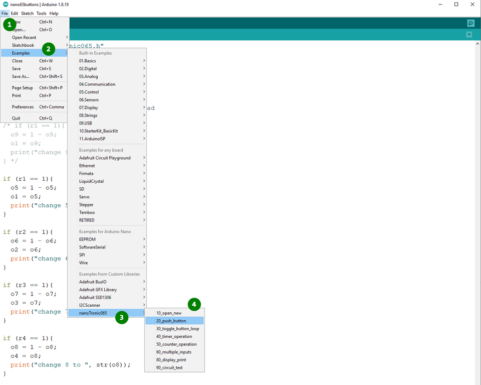
Task: Open the Sketch menu
Action: click(27, 14)
